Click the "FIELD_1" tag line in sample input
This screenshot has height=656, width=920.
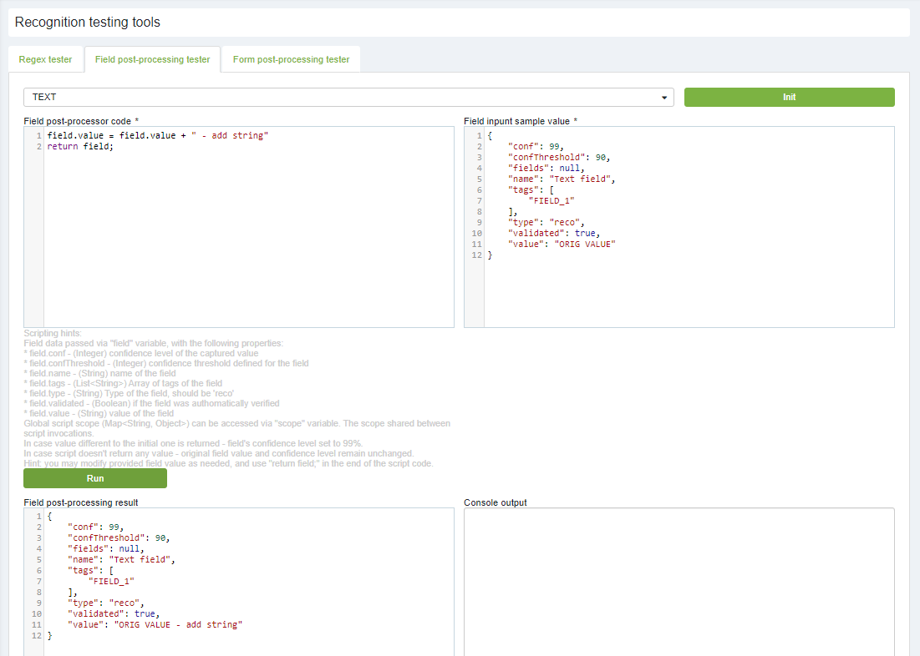[551, 201]
